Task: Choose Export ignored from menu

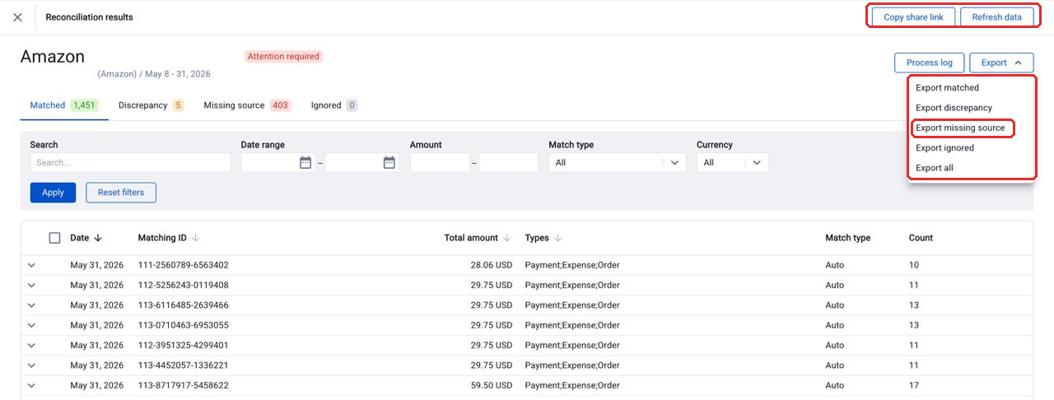Action: point(972,148)
